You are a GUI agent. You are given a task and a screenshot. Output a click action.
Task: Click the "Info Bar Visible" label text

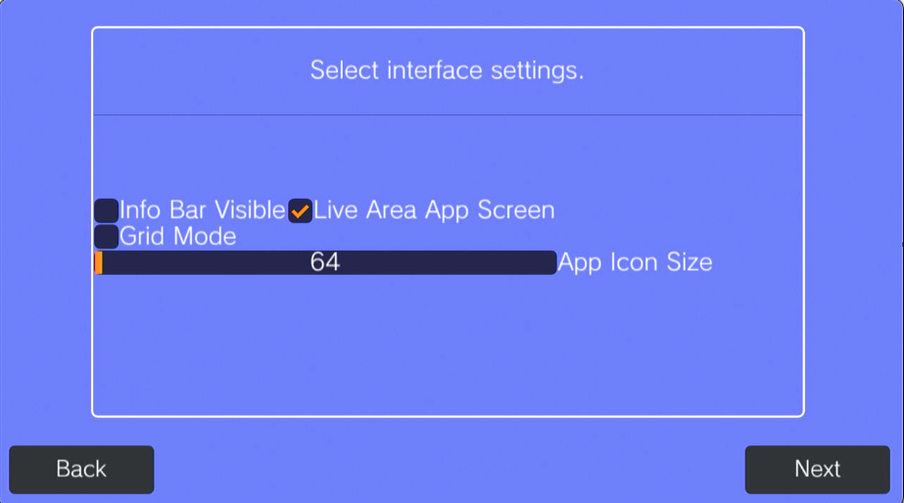pyautogui.click(x=202, y=210)
